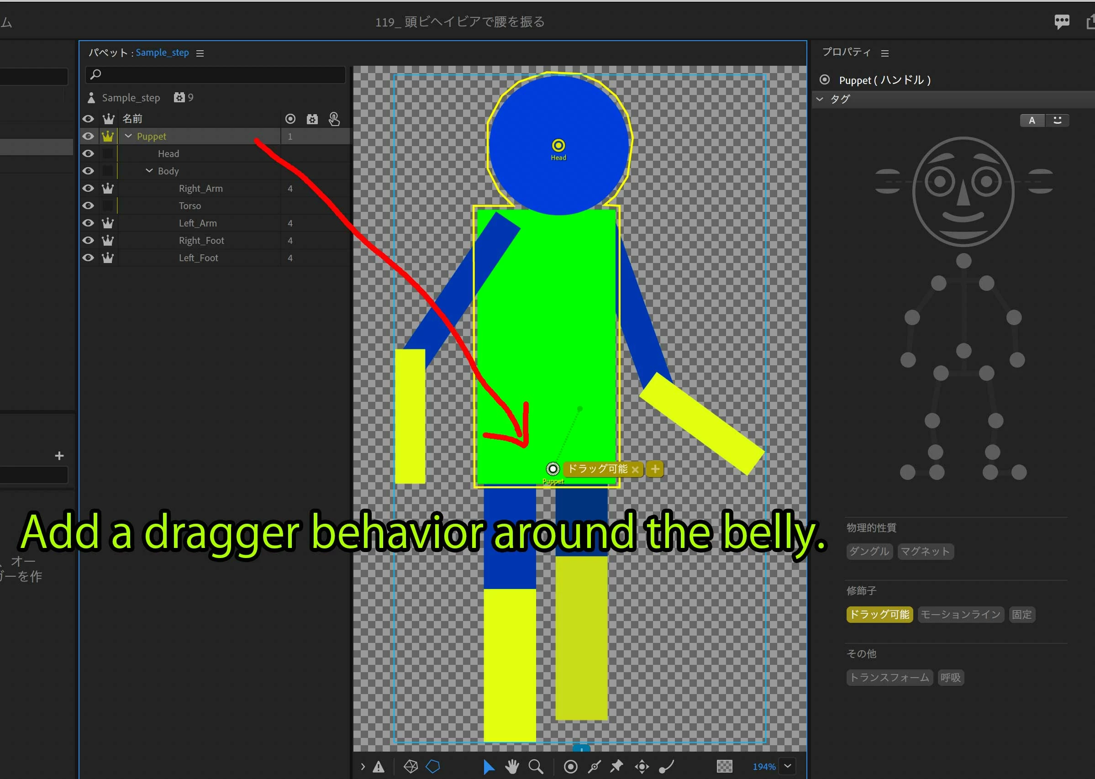
Task: Open the 194% zoom level dropdown
Action: pos(788,766)
